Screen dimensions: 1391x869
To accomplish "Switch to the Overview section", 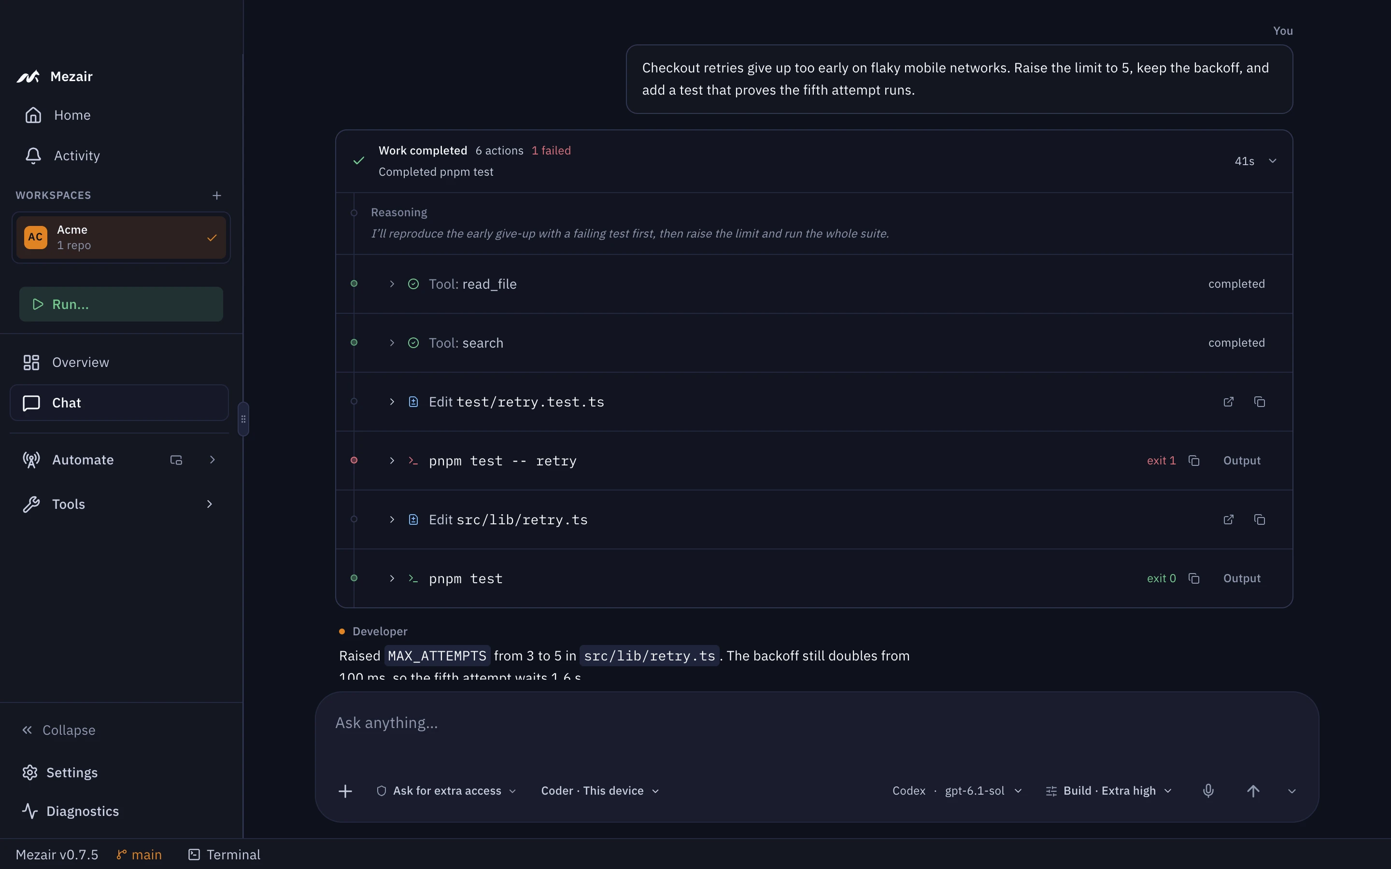I will [x=120, y=363].
